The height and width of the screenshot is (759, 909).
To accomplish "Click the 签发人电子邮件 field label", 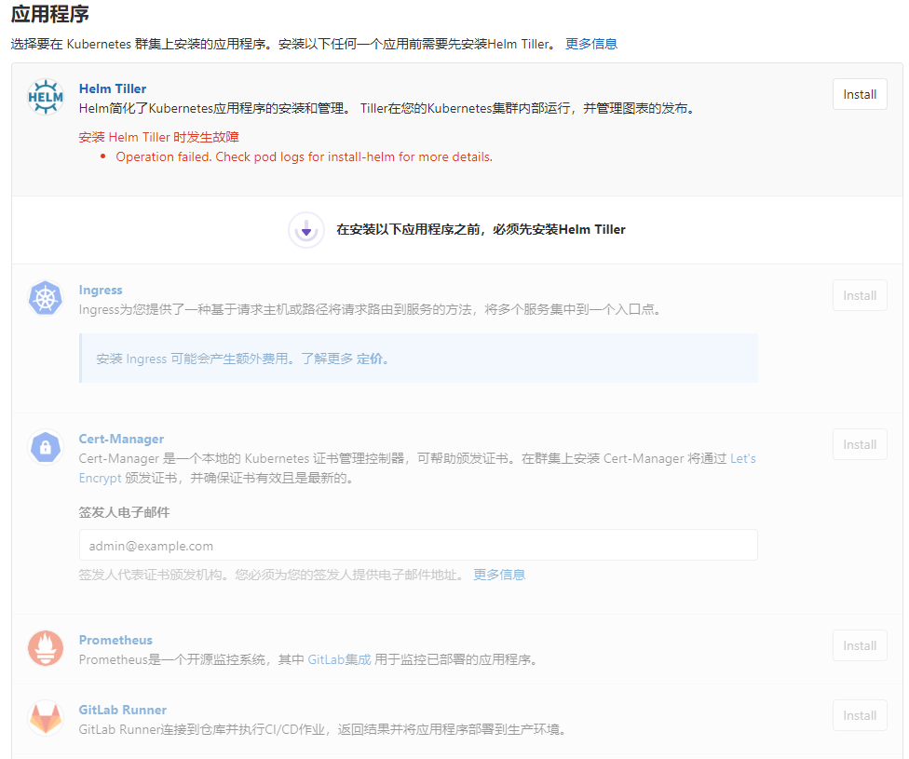I will coord(124,512).
